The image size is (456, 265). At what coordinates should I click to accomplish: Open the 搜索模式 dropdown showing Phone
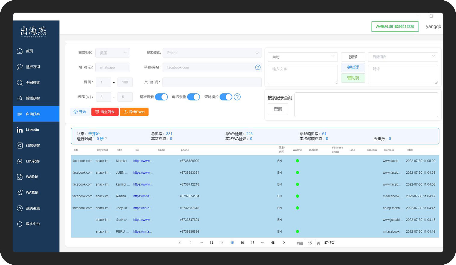[x=212, y=53]
